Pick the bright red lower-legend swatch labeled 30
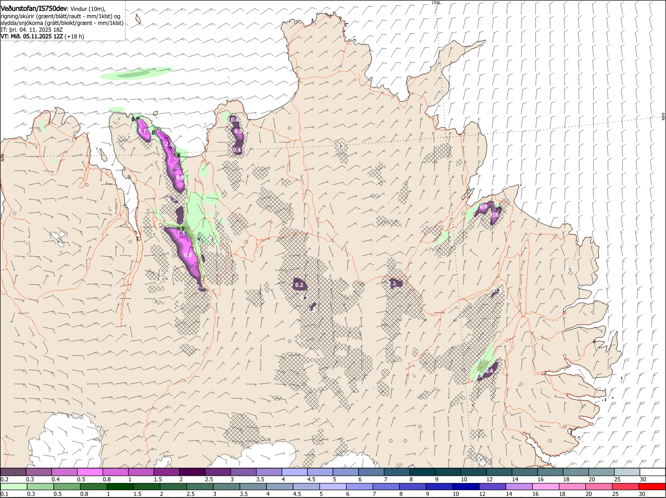This screenshot has width=666, height=498. click(x=652, y=487)
